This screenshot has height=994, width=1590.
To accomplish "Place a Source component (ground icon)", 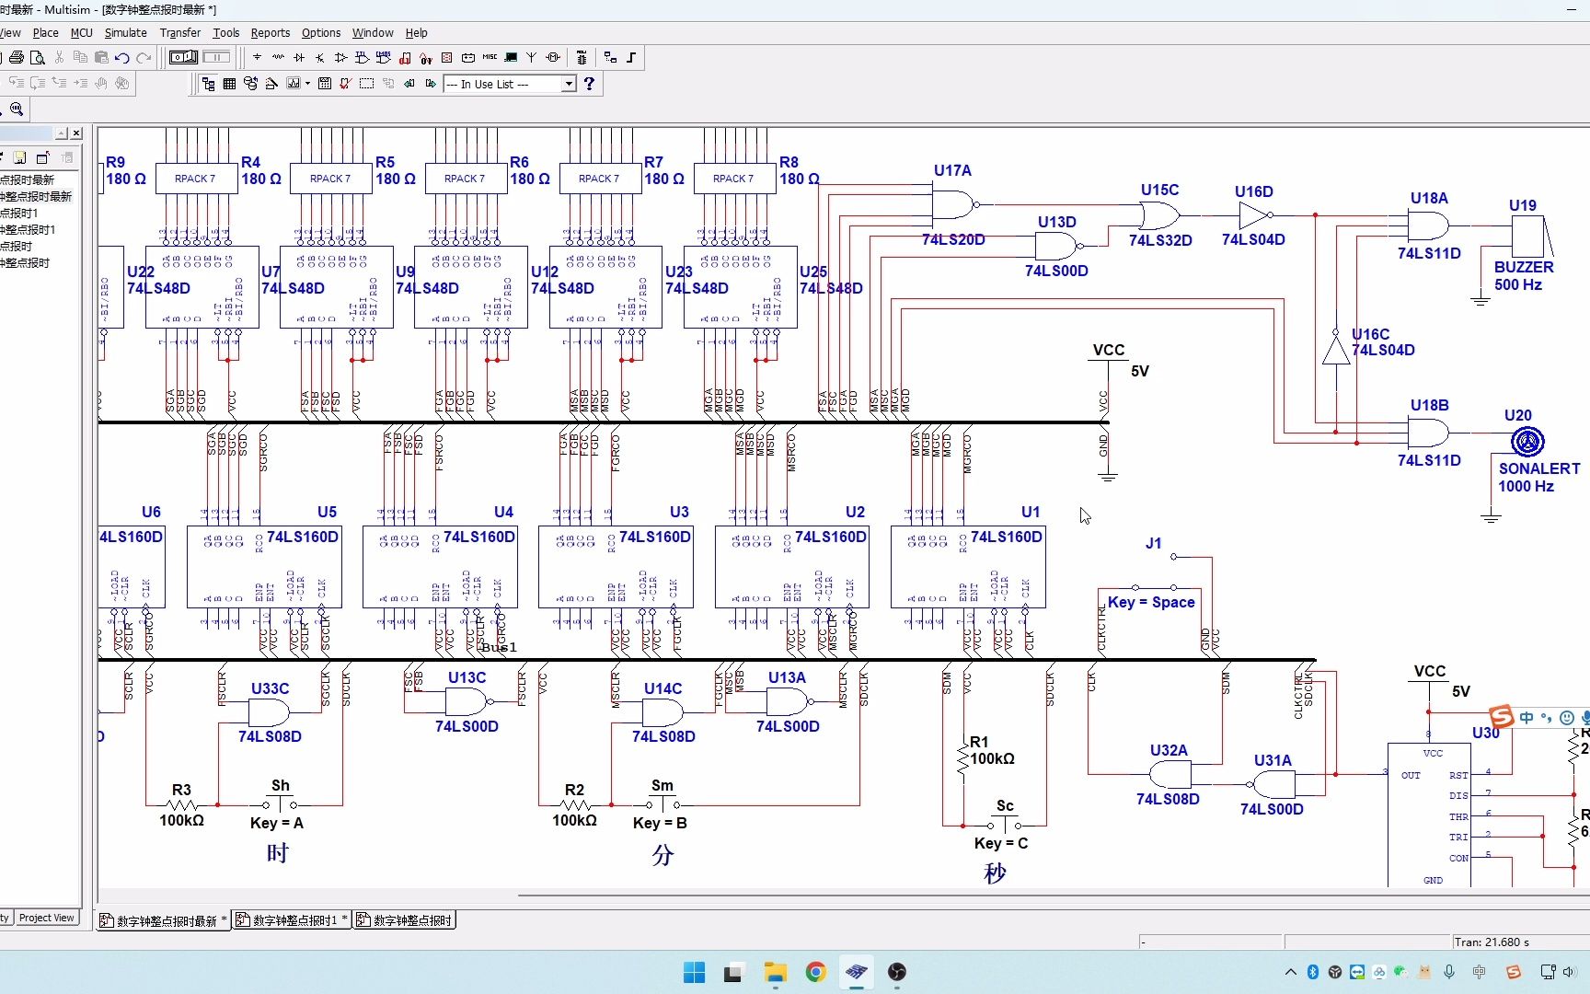I will pos(257,57).
